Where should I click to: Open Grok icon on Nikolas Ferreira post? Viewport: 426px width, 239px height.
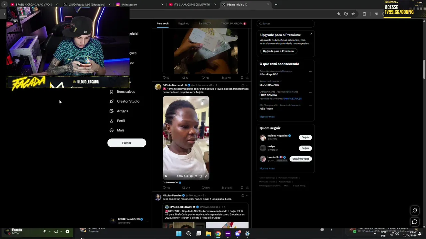tap(243, 196)
